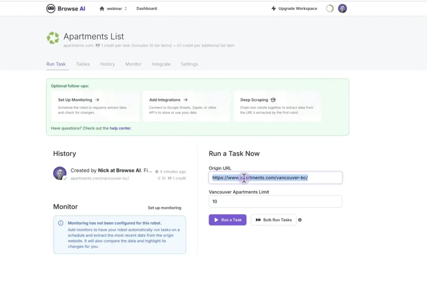
Task: Click info icon beside Bulk Run Tasks
Action: pyautogui.click(x=300, y=220)
